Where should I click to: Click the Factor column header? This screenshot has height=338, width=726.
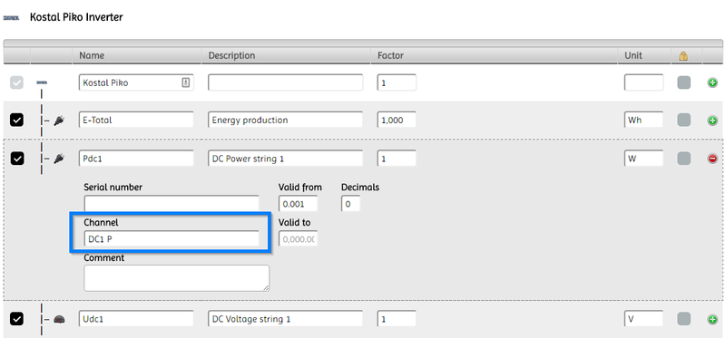click(391, 55)
